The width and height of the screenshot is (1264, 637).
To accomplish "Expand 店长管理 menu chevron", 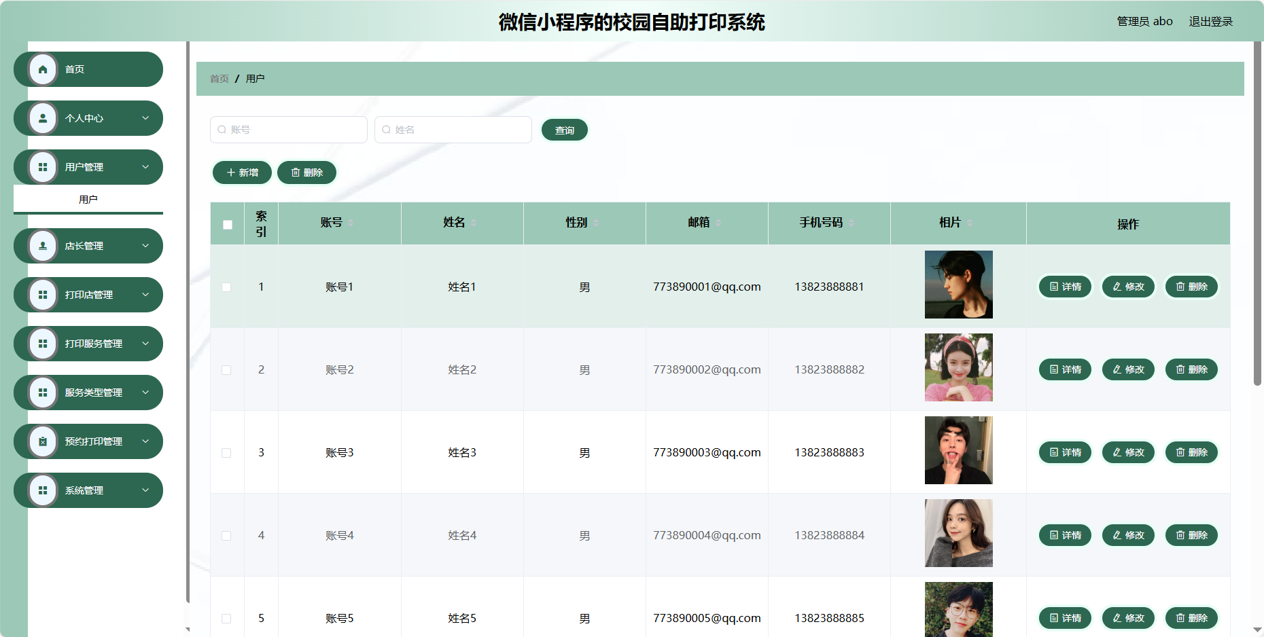I will [145, 246].
